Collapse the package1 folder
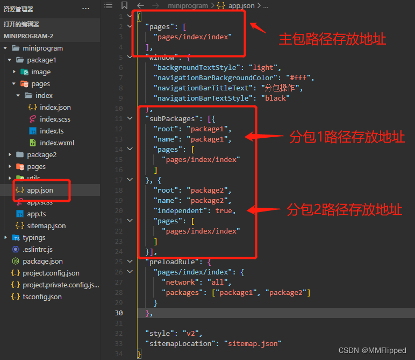This screenshot has width=415, height=360. coord(10,60)
